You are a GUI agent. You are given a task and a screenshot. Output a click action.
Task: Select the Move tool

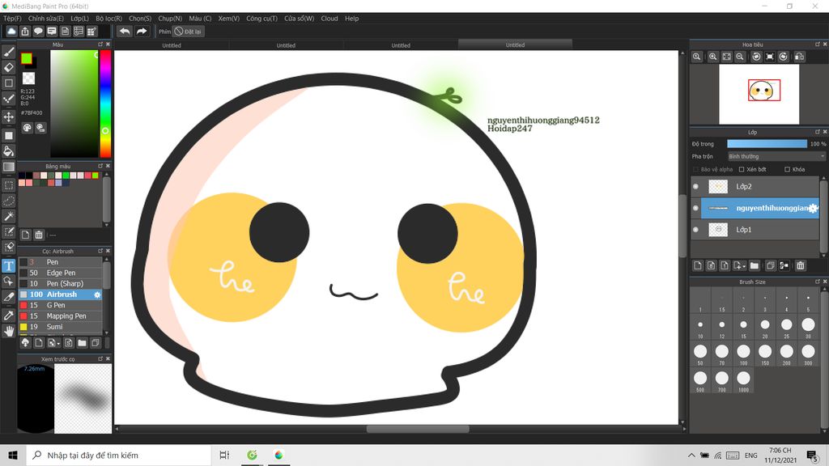tap(8, 116)
